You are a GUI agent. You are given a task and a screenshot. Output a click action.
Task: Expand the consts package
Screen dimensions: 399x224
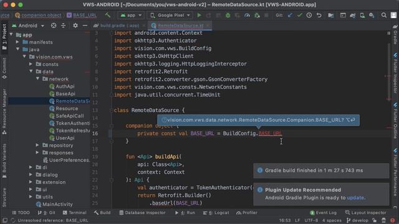coord(31,64)
